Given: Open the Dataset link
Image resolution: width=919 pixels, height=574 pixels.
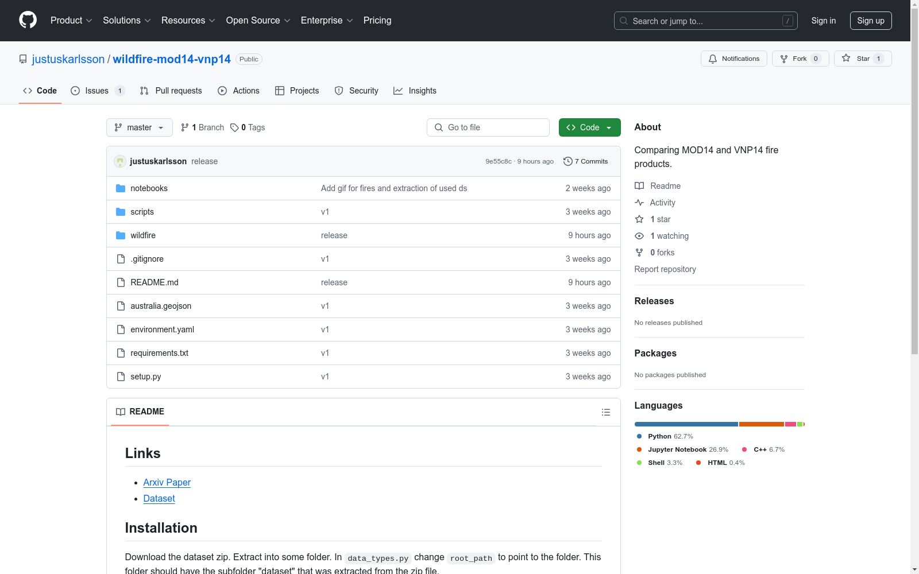Looking at the screenshot, I should (159, 498).
